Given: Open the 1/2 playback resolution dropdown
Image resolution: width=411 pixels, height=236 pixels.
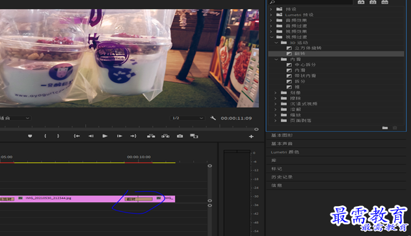Looking at the screenshot, I should tap(187, 118).
